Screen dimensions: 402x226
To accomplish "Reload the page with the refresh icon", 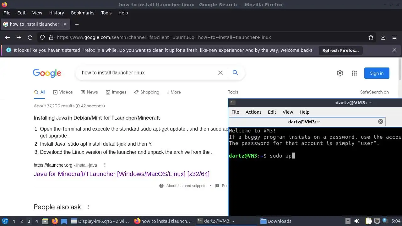I will pos(30,37).
